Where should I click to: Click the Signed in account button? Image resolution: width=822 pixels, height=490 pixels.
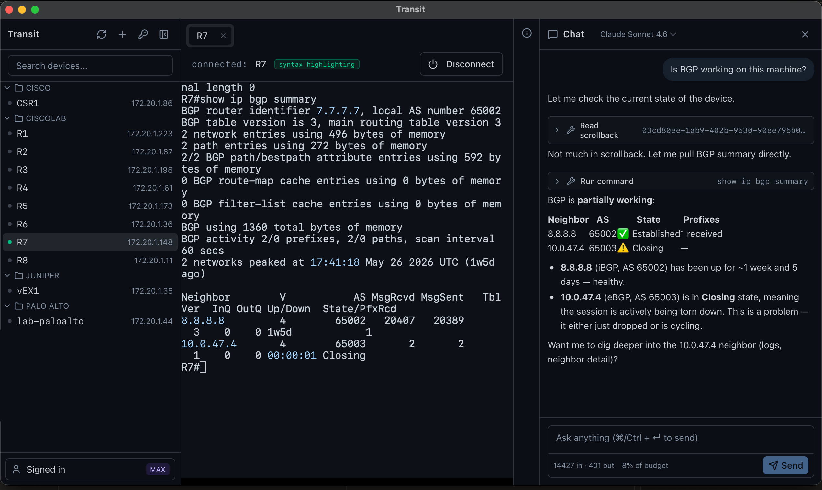click(90, 469)
